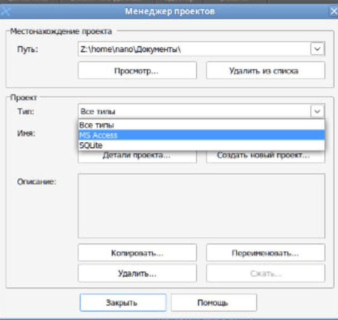Click the Переименовать... button
This screenshot has height=320, width=338.
265,253
